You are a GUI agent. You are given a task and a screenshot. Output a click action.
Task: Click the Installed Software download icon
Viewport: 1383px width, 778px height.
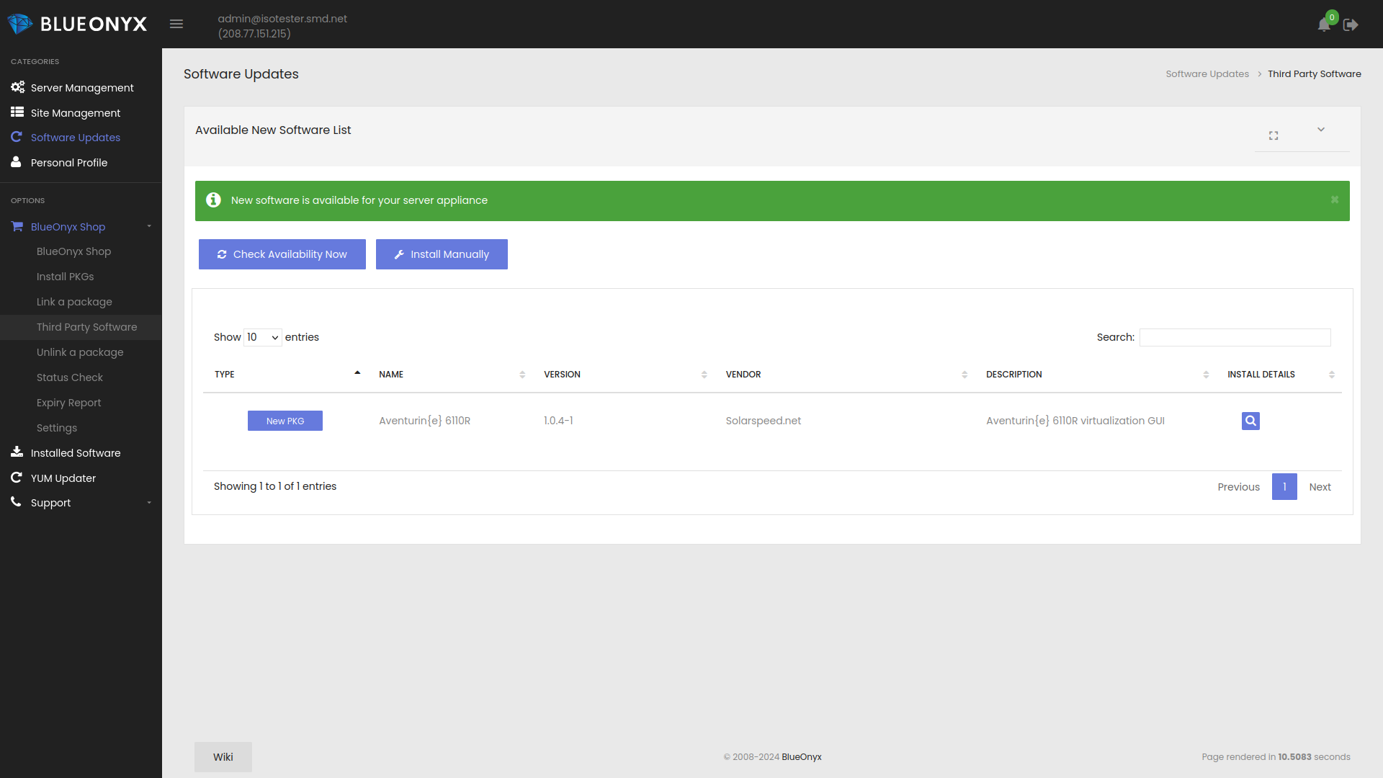click(17, 452)
